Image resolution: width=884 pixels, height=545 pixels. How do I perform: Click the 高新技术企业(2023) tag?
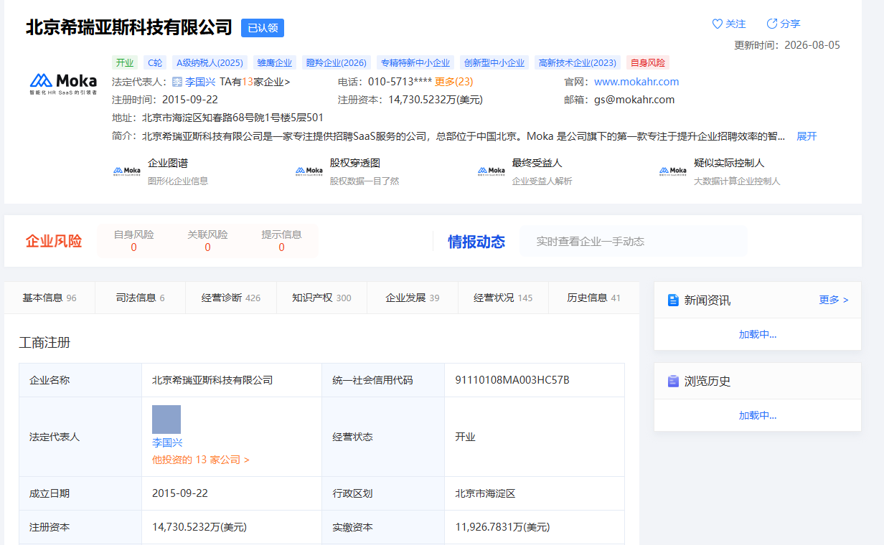[x=578, y=63]
